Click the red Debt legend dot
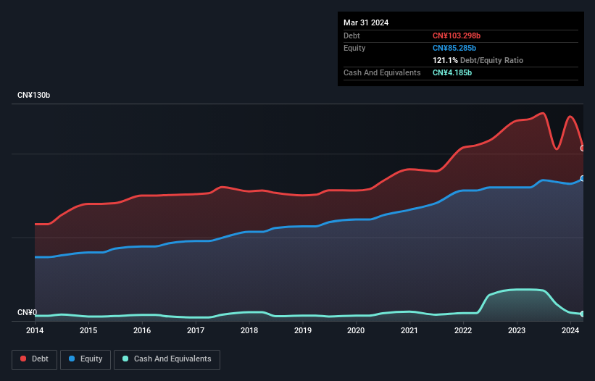Image resolution: width=595 pixels, height=381 pixels. 23,359
